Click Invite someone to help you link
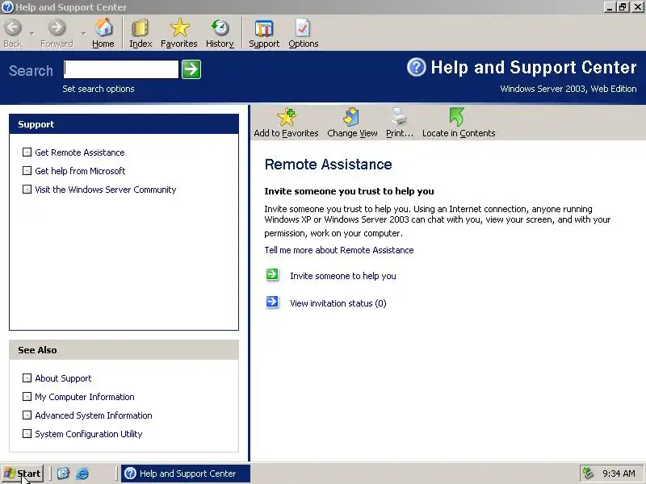Screen dimensions: 646x484 tap(342, 276)
